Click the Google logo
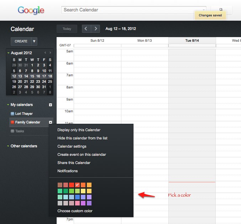Viewport: 241px width, 224px height. (31, 10)
